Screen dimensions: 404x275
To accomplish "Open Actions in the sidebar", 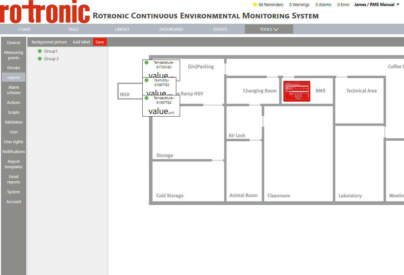I will [x=14, y=102].
